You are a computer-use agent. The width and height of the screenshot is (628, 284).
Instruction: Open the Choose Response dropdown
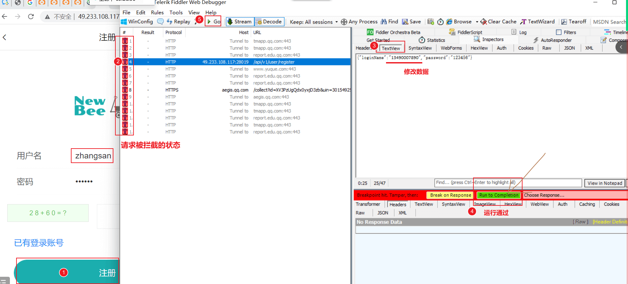[x=575, y=195]
